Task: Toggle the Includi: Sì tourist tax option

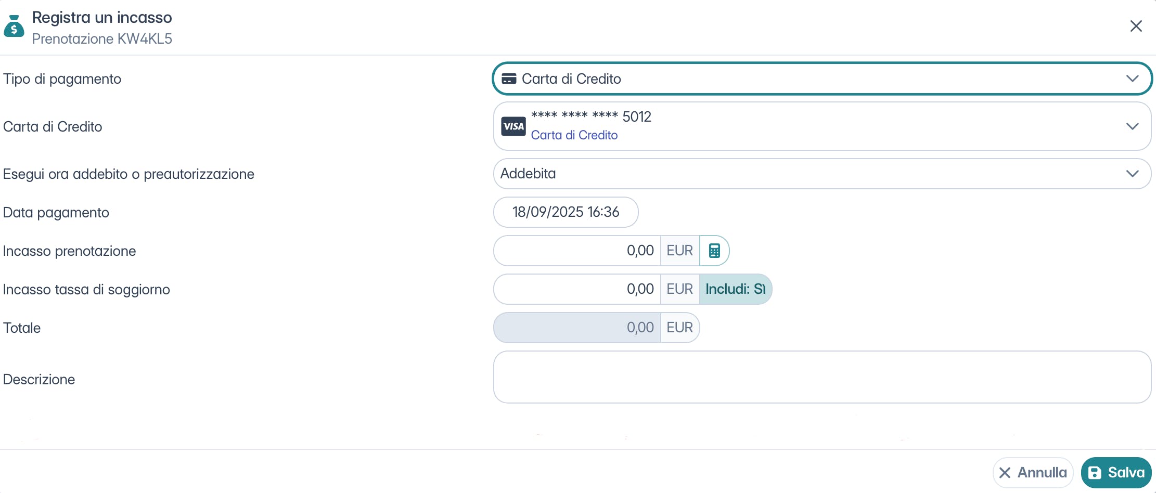Action: [x=735, y=289]
